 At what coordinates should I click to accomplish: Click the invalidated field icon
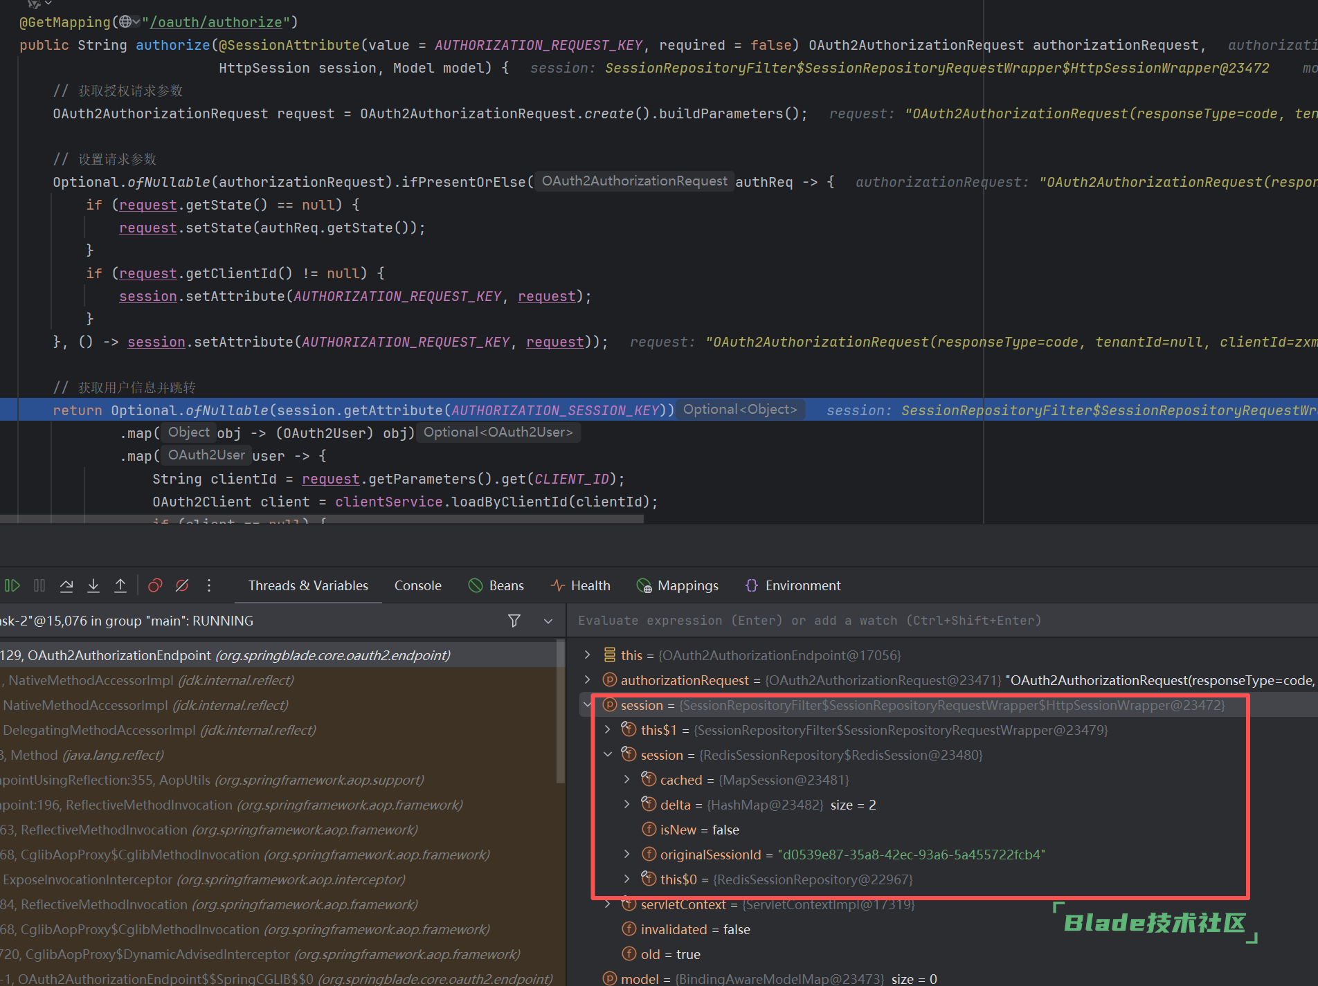coord(629,929)
